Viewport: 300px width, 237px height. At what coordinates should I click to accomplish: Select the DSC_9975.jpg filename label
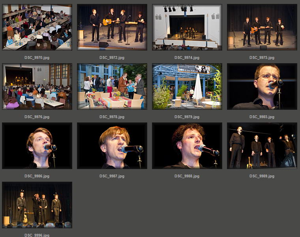262,58
